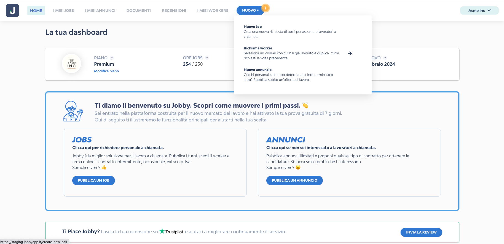Go to the HOME tab
The width and height of the screenshot is (504, 244).
point(36,10)
